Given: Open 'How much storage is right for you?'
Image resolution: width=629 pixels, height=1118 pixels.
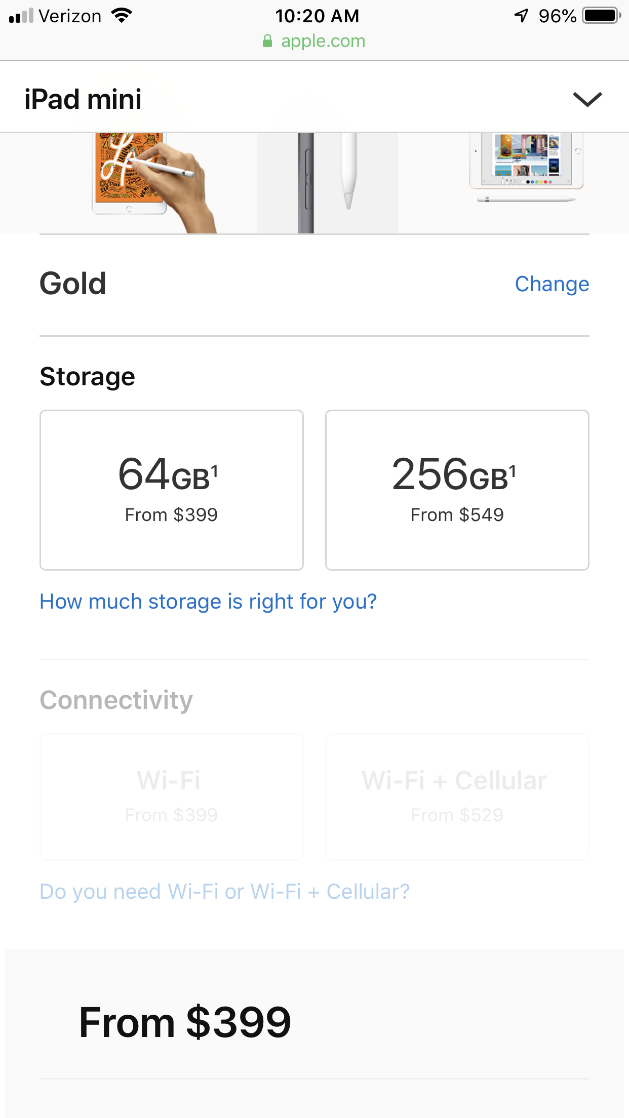Looking at the screenshot, I should [x=208, y=602].
